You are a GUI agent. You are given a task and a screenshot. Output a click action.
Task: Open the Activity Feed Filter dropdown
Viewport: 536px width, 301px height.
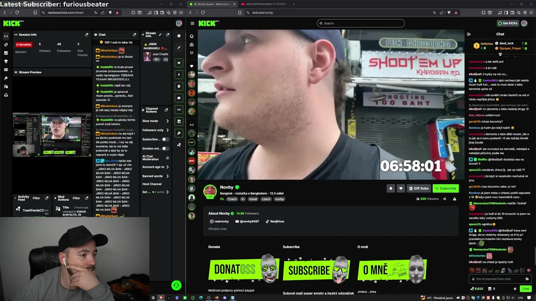pos(36,198)
